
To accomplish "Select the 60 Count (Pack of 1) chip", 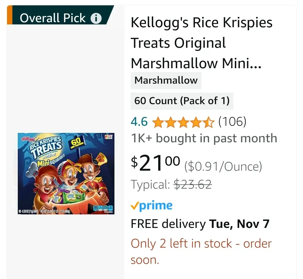I will 182,101.
